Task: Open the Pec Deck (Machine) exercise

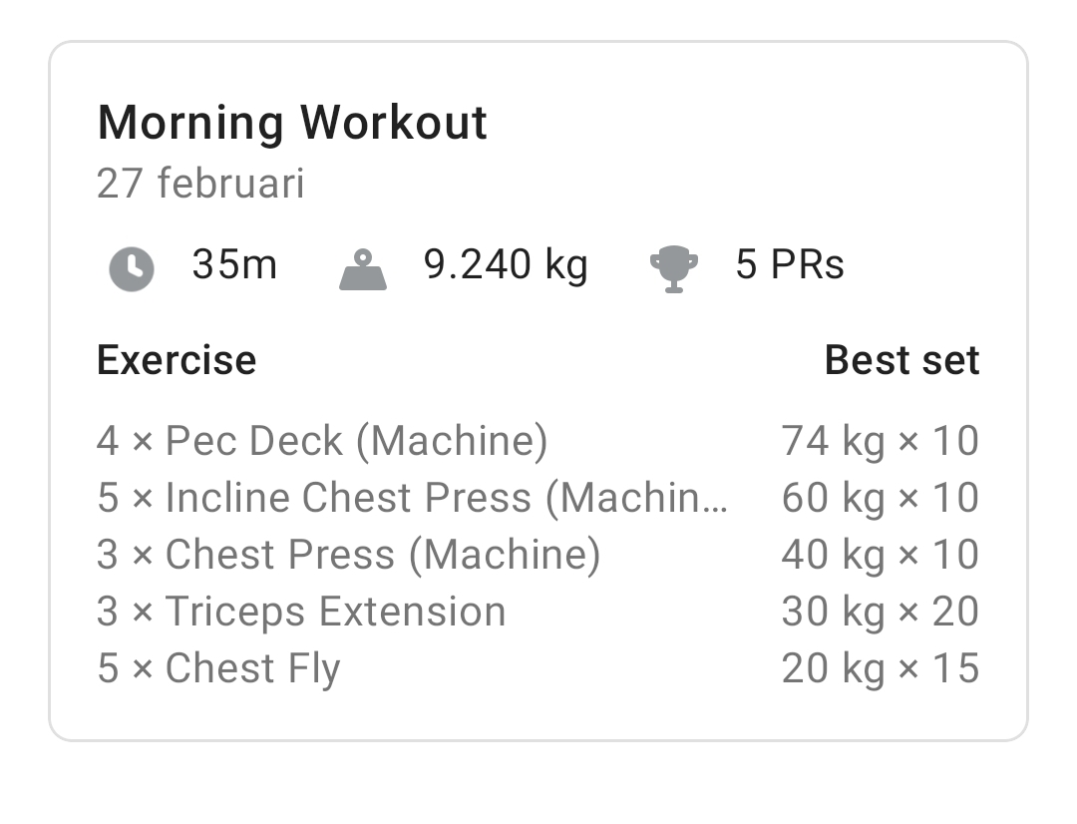Action: pos(322,441)
